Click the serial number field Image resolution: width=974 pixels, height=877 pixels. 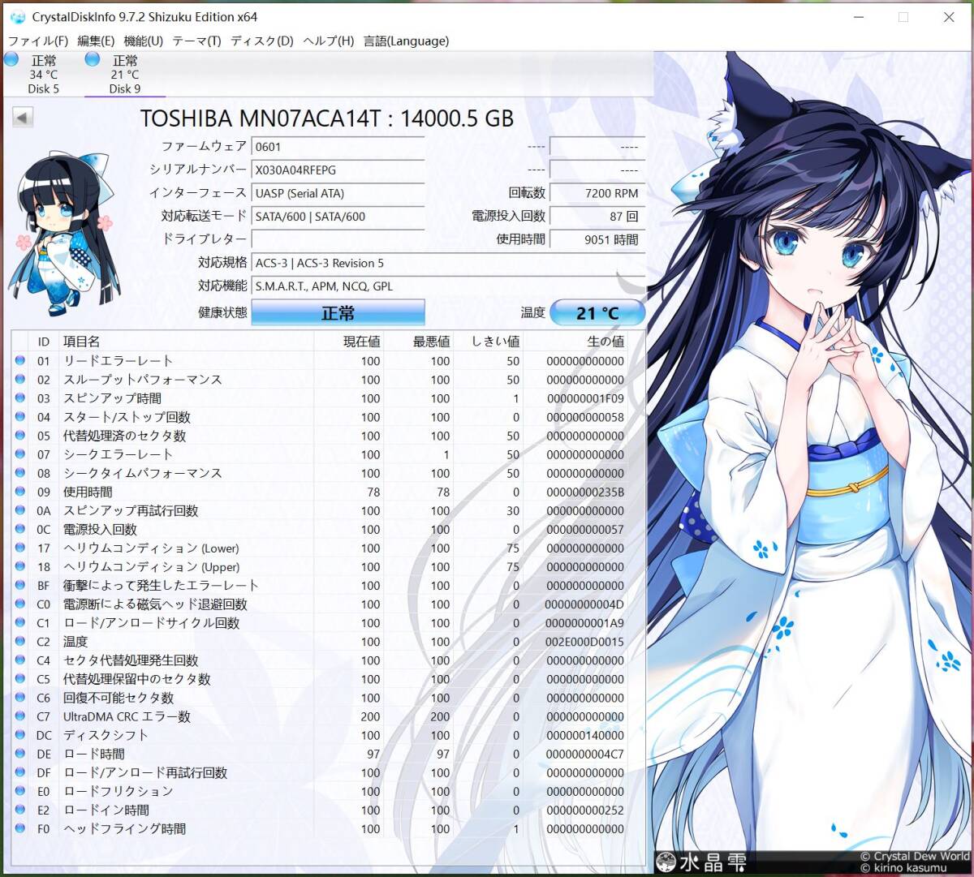(x=338, y=170)
